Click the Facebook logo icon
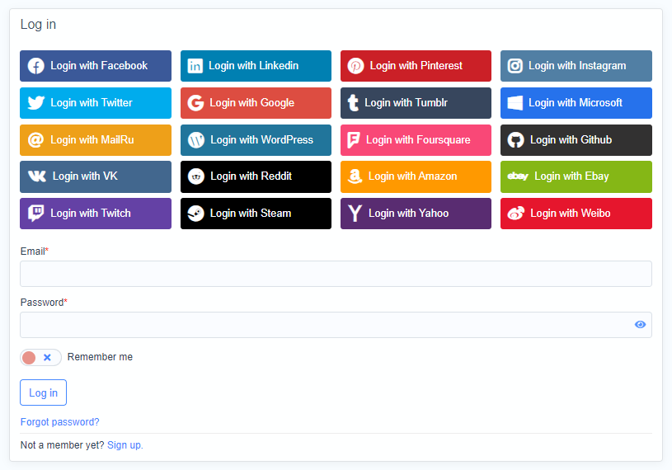 coord(35,66)
